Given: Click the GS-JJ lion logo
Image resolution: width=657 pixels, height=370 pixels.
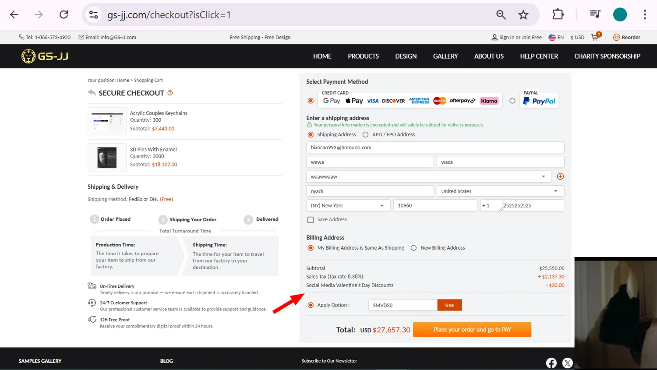Looking at the screenshot, I should [x=45, y=56].
